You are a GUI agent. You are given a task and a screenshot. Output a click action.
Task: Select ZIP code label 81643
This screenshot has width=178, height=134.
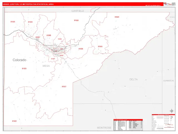click(100, 47)
